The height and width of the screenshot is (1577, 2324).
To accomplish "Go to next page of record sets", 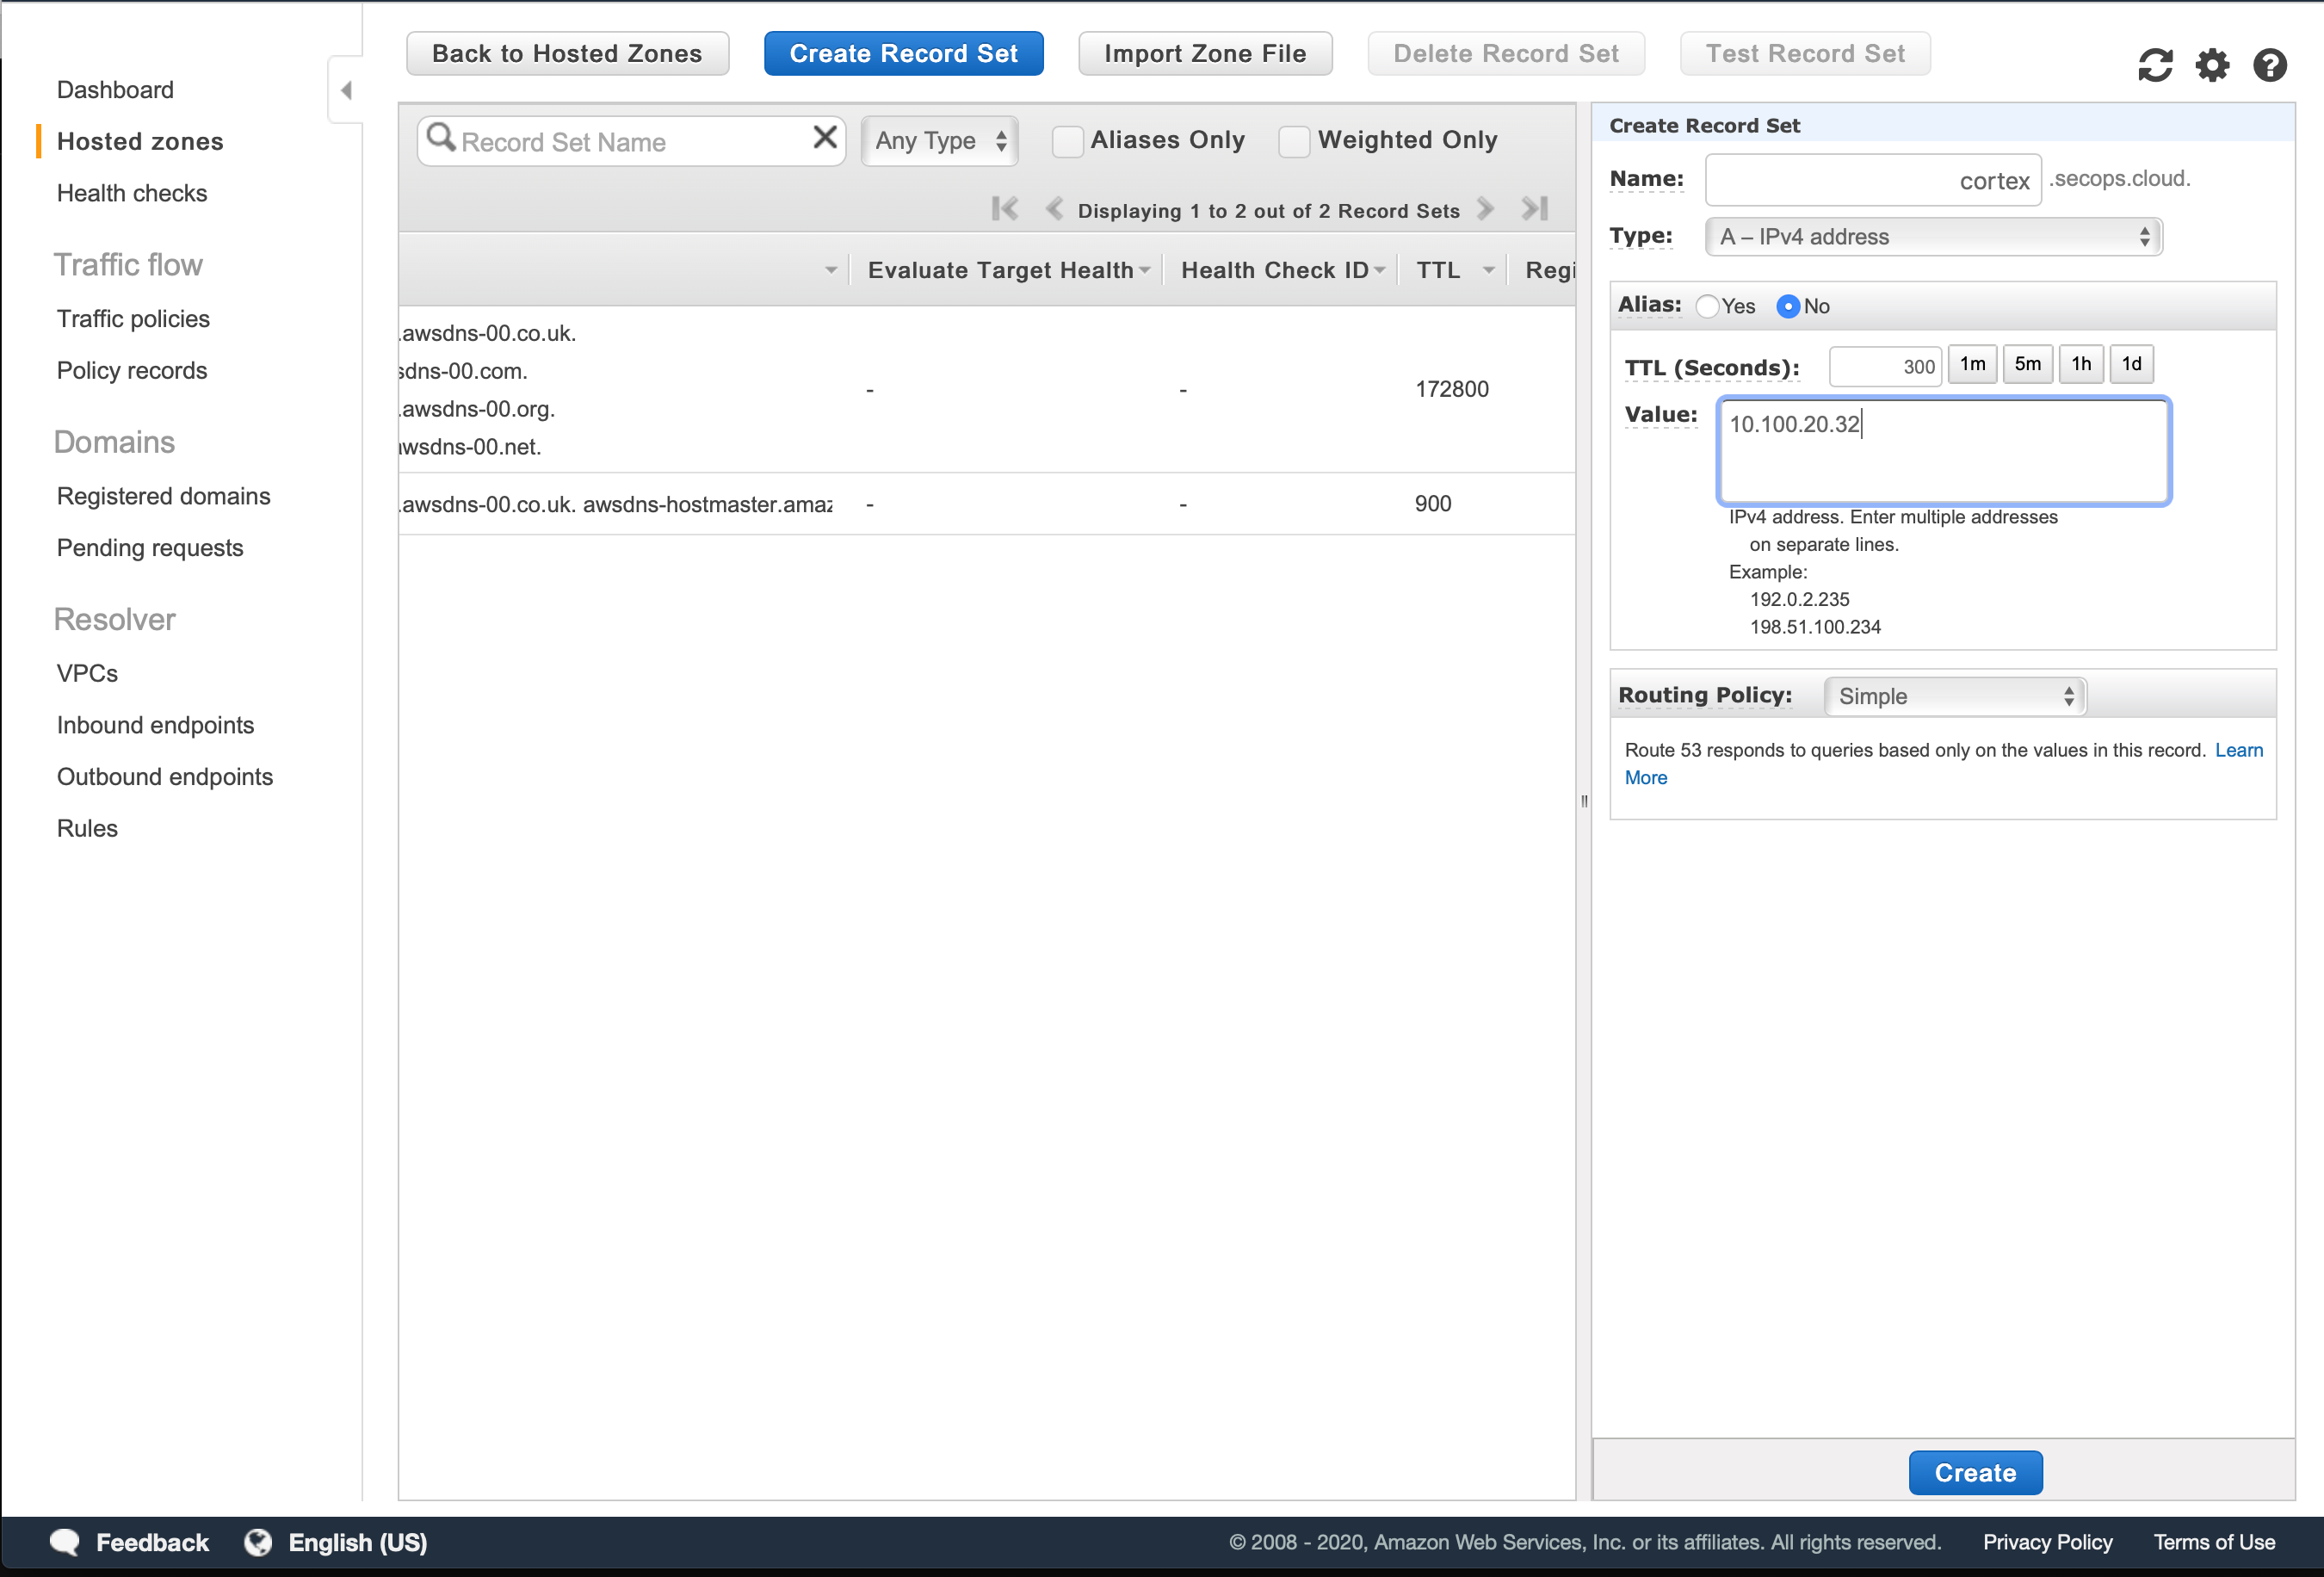I will tap(1486, 209).
